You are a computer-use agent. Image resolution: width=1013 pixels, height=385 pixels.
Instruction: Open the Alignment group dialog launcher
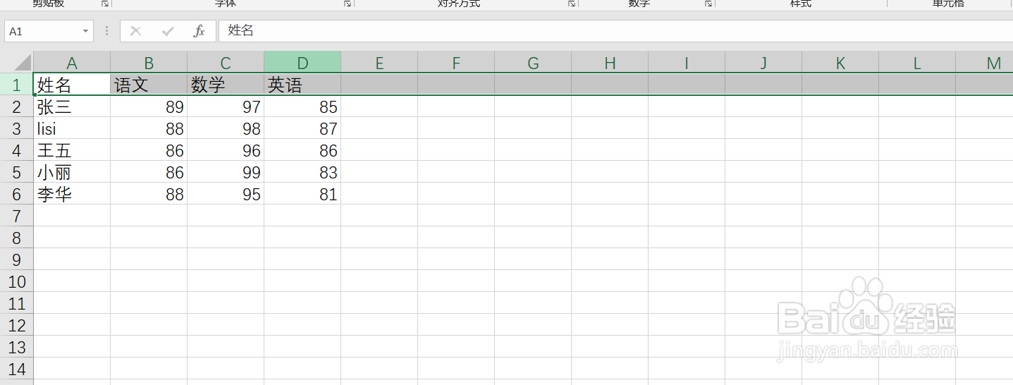pyautogui.click(x=572, y=4)
